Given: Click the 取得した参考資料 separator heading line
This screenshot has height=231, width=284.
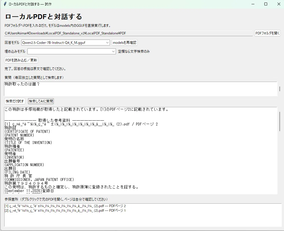Looking at the screenshot, I should [54, 120].
